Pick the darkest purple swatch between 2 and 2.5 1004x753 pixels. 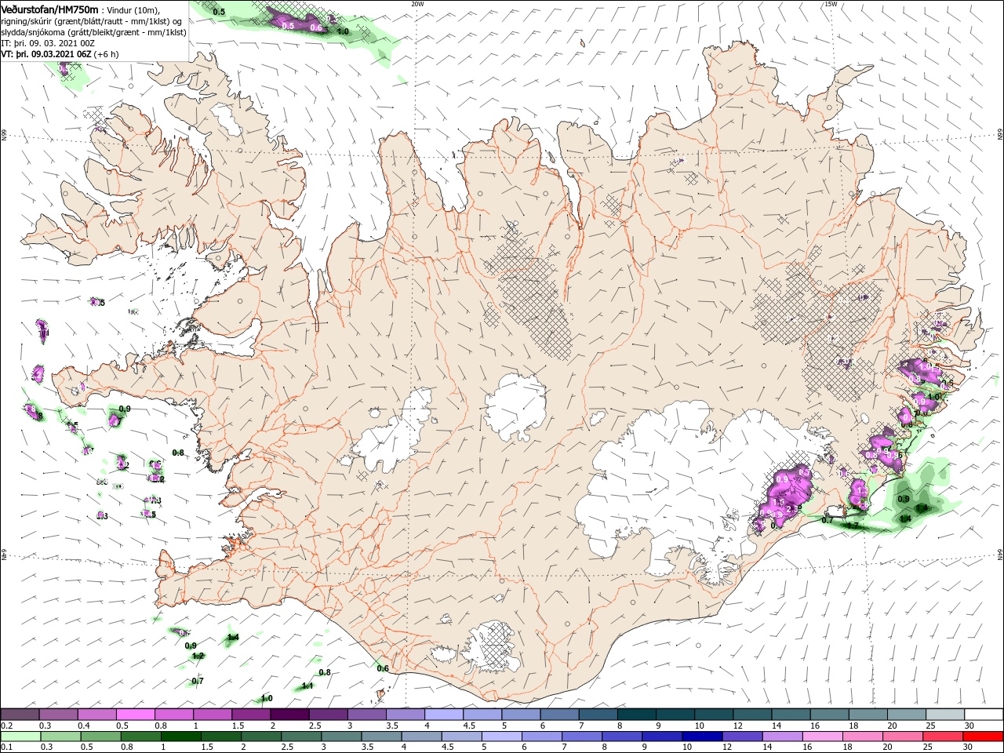[x=289, y=715]
